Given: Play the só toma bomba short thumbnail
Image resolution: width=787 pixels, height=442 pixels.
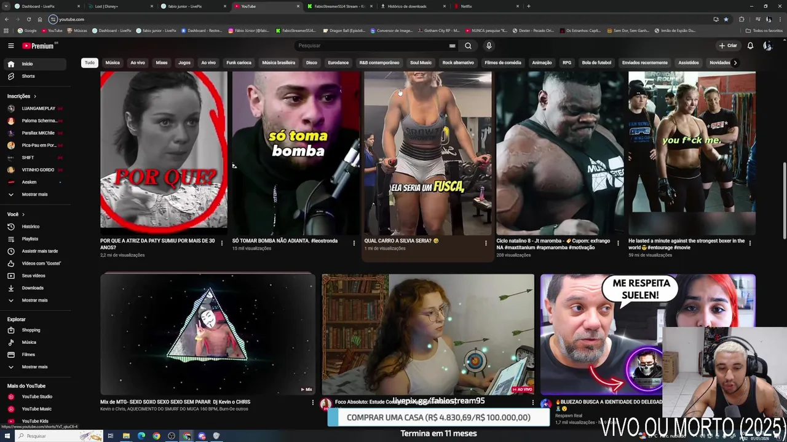Looking at the screenshot, I should point(296,153).
